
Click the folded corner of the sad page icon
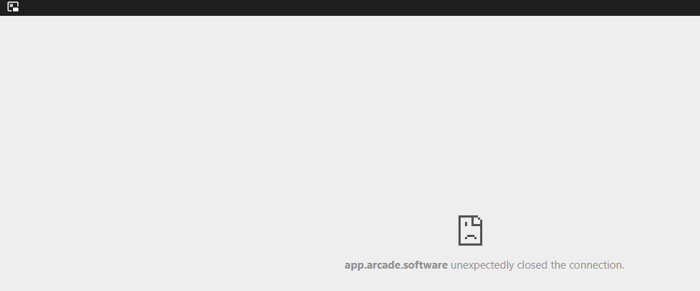[477, 220]
